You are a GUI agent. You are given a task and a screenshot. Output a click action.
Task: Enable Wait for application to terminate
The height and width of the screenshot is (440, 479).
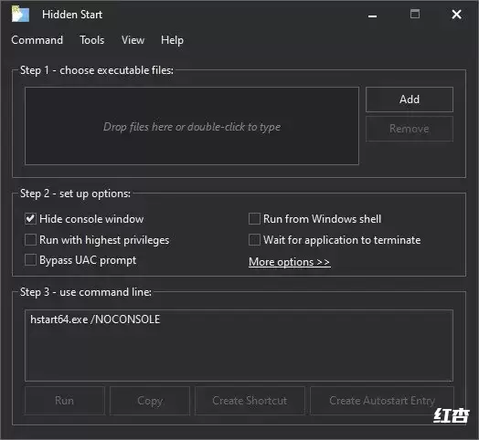click(254, 240)
